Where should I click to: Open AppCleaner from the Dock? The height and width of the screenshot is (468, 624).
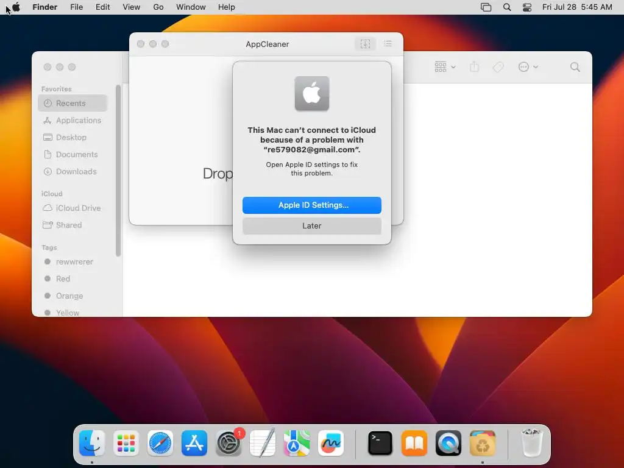click(x=483, y=443)
